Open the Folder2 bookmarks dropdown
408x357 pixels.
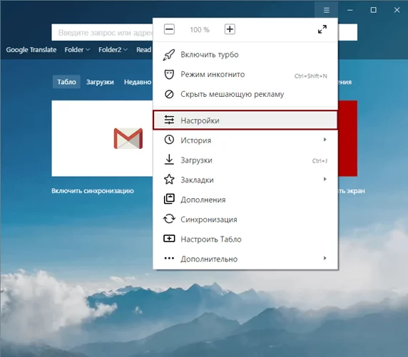coord(113,50)
